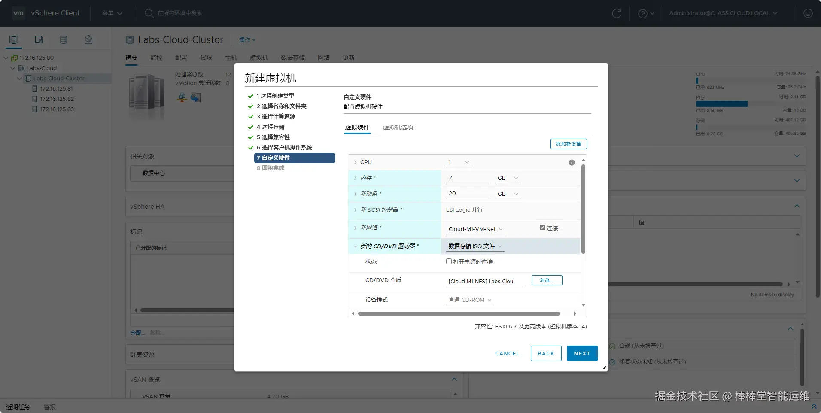The image size is (821, 413).
Task: Click host icon for 172.16.125.81
Action: click(x=35, y=89)
